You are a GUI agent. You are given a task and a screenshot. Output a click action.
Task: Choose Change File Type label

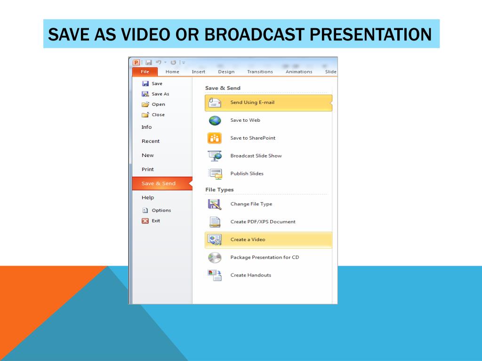coord(251,204)
